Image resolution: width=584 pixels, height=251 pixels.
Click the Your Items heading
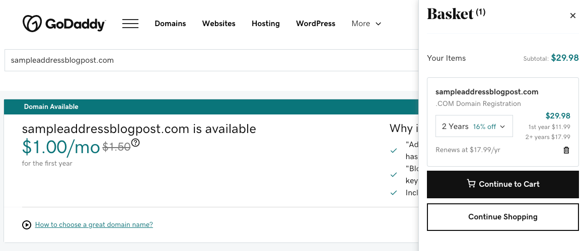(446, 58)
